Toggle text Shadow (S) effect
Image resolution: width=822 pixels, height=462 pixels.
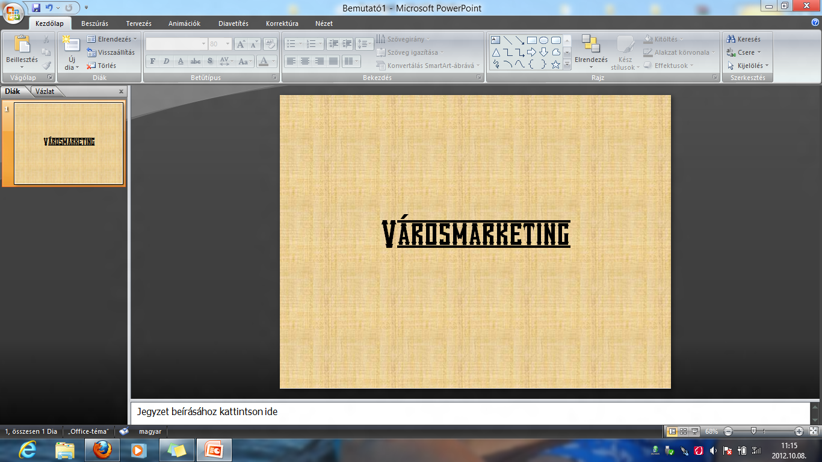click(x=209, y=61)
